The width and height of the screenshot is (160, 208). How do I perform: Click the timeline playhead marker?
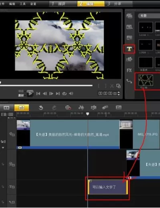point(87,114)
